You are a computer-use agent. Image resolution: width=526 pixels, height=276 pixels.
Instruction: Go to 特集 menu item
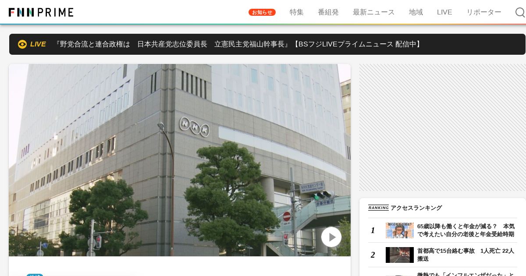(x=297, y=12)
